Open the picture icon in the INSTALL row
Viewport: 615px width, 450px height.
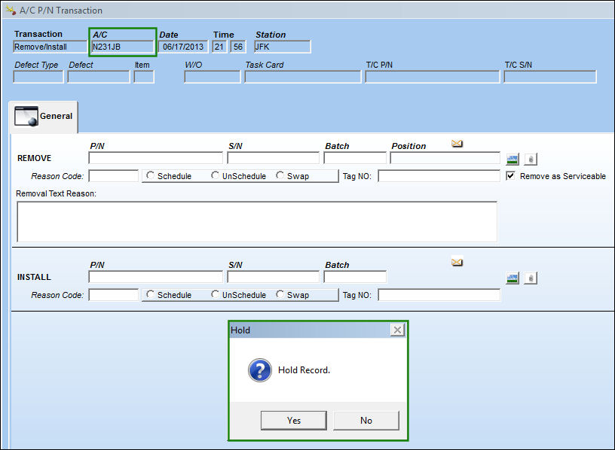512,278
